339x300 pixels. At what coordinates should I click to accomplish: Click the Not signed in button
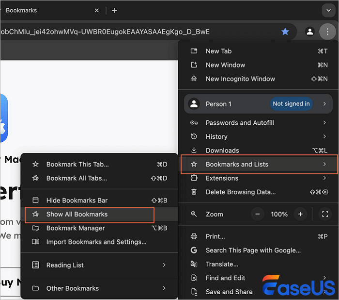pyautogui.click(x=291, y=104)
